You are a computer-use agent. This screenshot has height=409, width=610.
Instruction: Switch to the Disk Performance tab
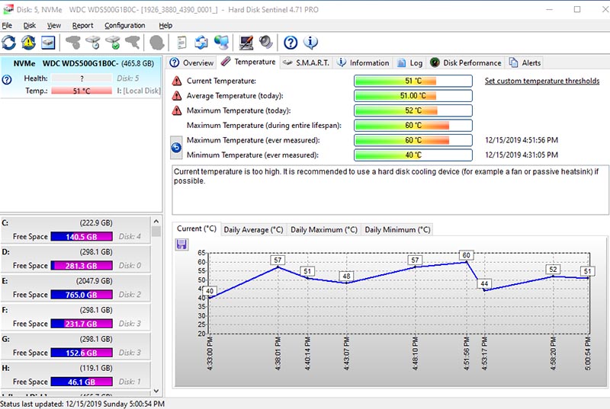[x=466, y=62]
